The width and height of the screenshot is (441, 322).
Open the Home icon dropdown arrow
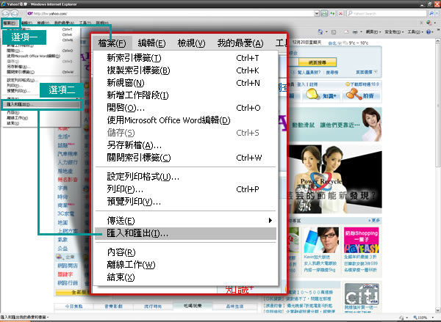click(326, 32)
